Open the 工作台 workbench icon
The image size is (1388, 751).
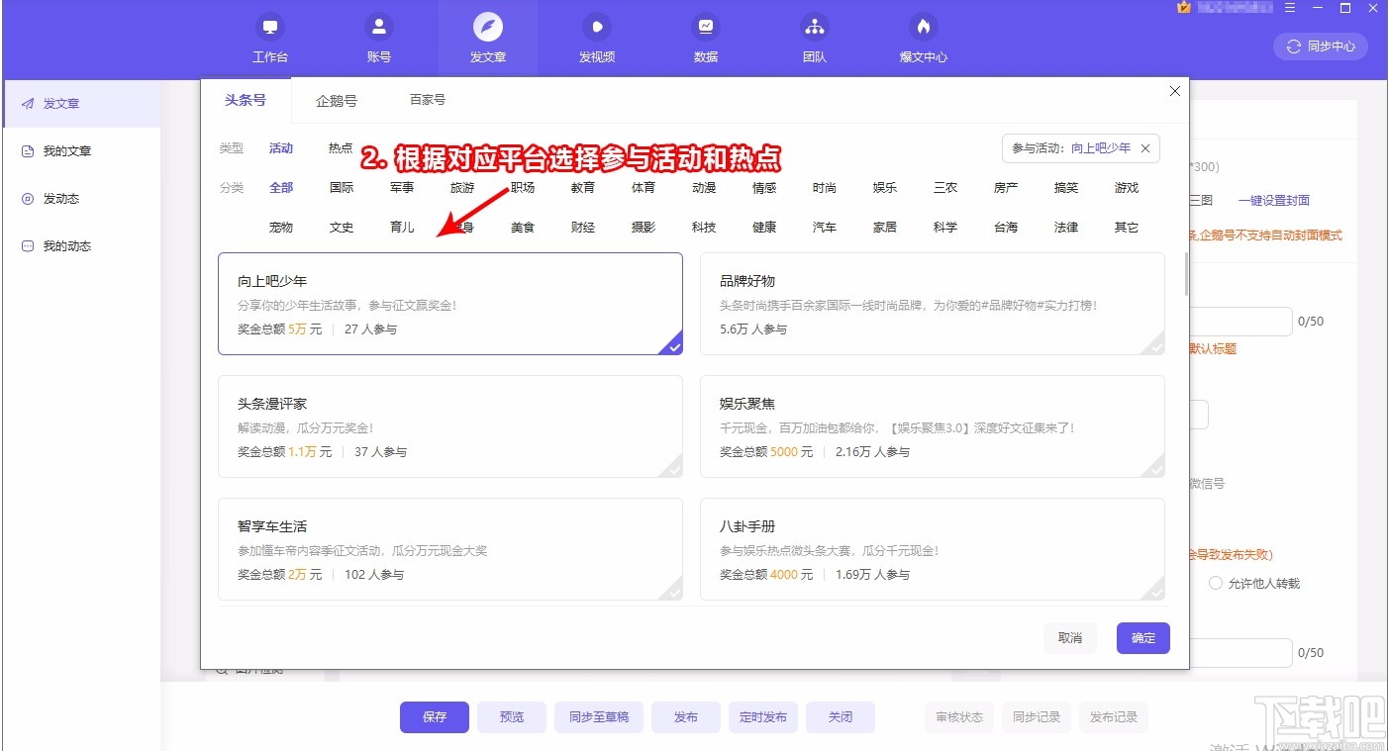coord(269,38)
